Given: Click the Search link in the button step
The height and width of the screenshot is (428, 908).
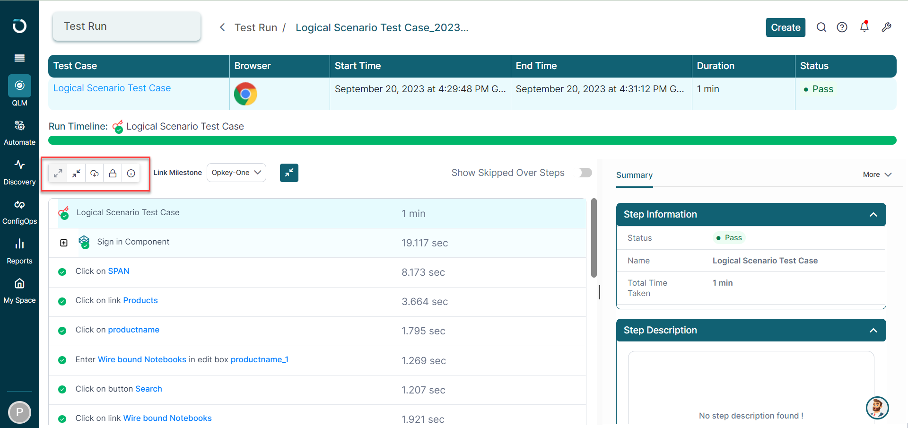Looking at the screenshot, I should click(149, 389).
